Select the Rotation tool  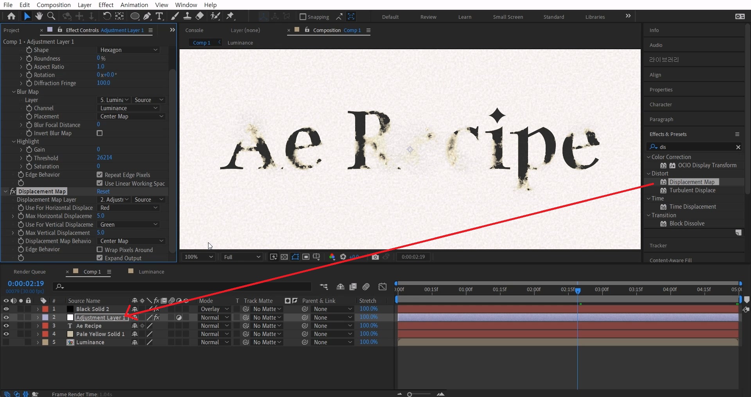(x=107, y=16)
